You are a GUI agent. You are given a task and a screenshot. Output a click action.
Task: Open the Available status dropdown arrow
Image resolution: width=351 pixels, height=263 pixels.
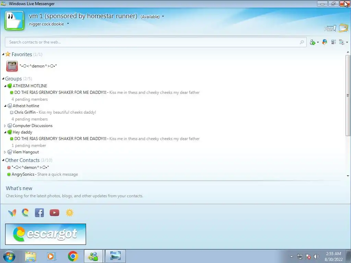click(x=163, y=16)
